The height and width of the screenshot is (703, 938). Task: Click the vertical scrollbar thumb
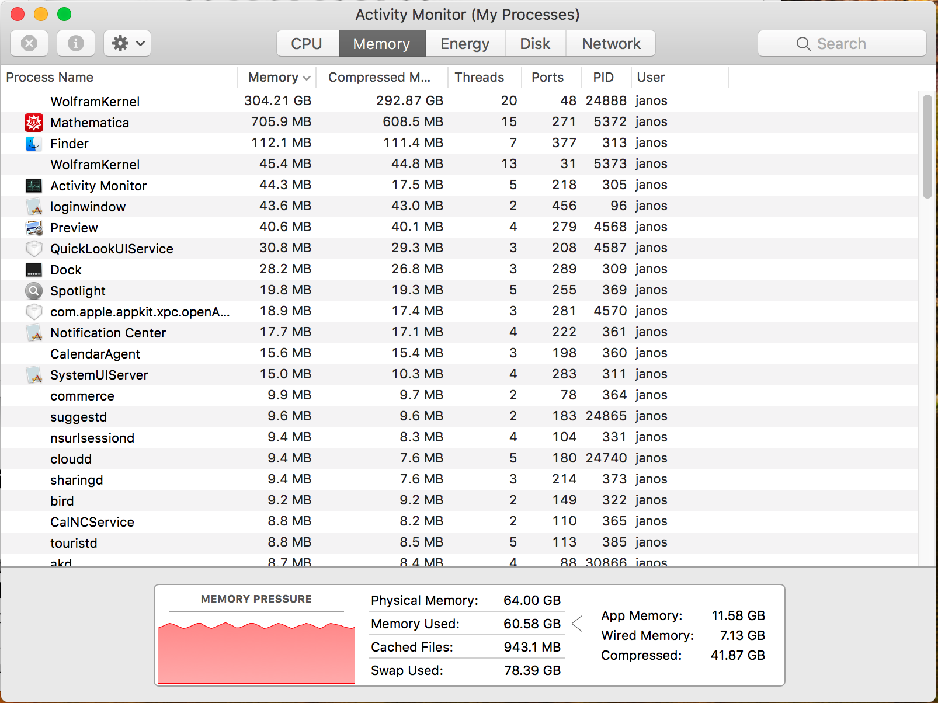(927, 147)
